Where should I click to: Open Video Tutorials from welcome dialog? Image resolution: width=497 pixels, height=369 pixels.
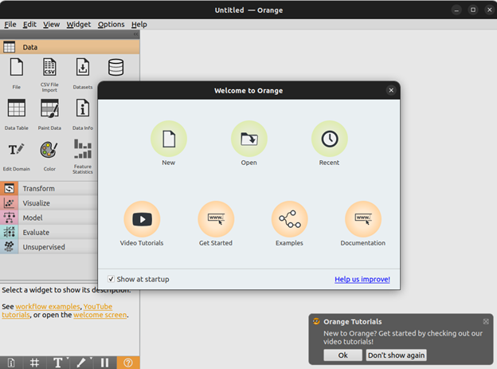142,219
